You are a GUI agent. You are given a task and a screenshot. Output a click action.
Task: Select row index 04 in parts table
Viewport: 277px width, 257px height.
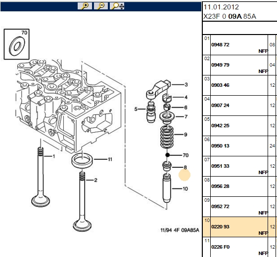[207, 99]
